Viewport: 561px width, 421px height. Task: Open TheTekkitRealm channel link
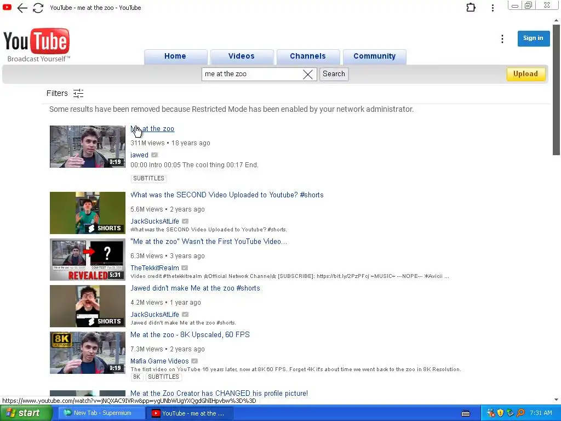click(154, 268)
